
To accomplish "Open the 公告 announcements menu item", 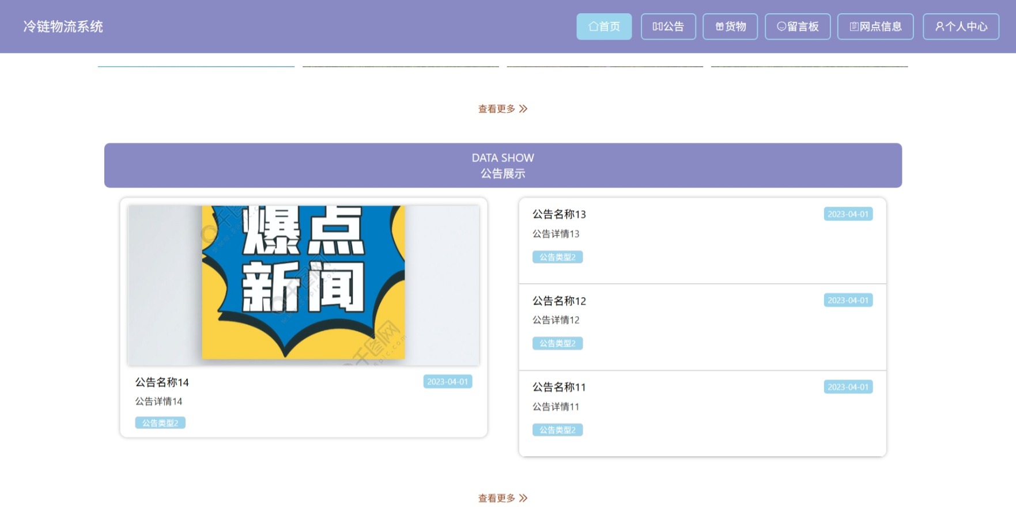I will [x=668, y=26].
